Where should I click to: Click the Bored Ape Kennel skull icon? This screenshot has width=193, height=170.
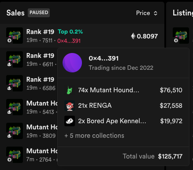[70, 121]
